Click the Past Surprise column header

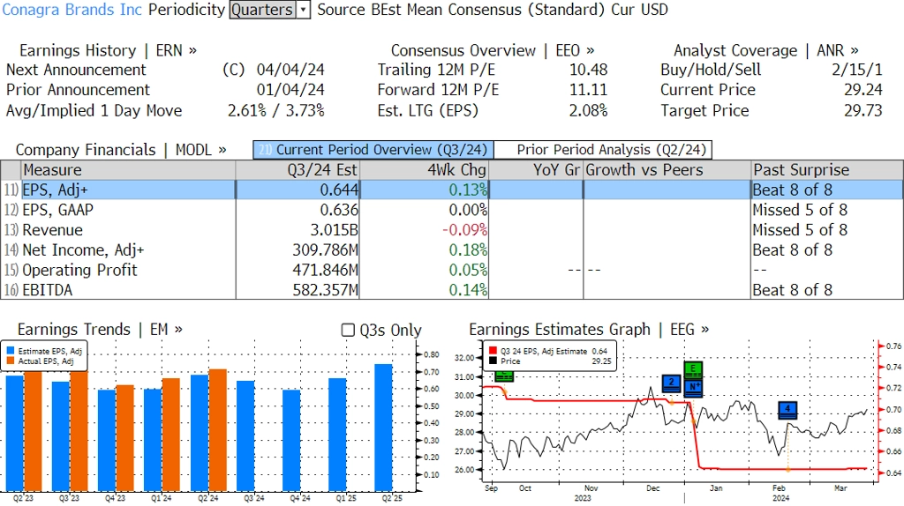pos(827,170)
